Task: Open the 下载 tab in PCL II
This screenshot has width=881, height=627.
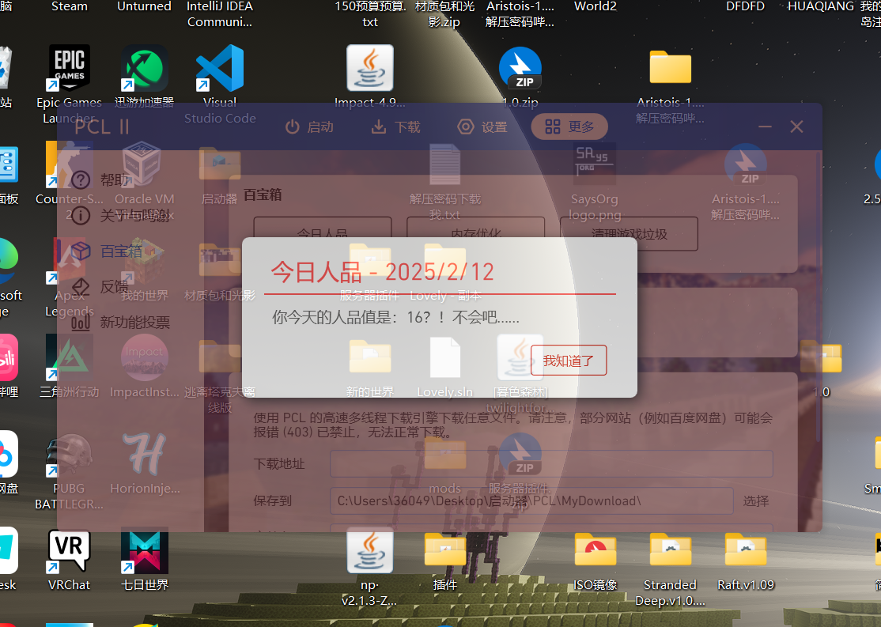Action: [x=396, y=127]
